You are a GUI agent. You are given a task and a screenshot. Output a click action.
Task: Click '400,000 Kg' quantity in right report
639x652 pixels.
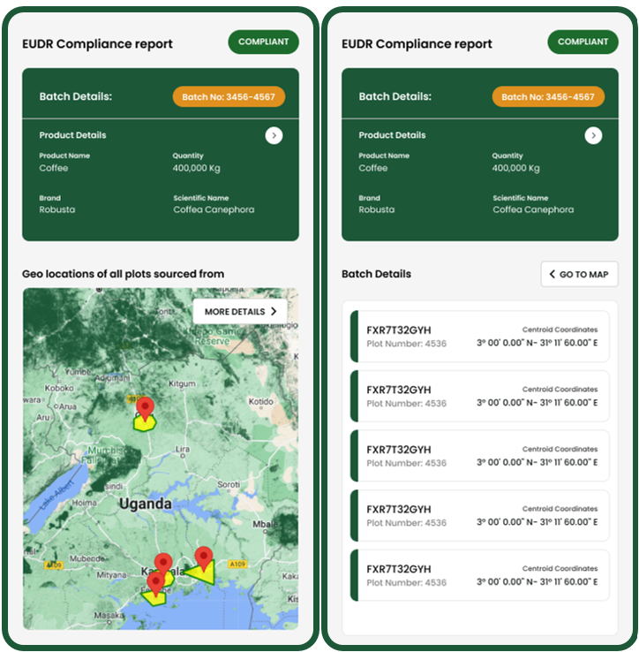tap(515, 168)
